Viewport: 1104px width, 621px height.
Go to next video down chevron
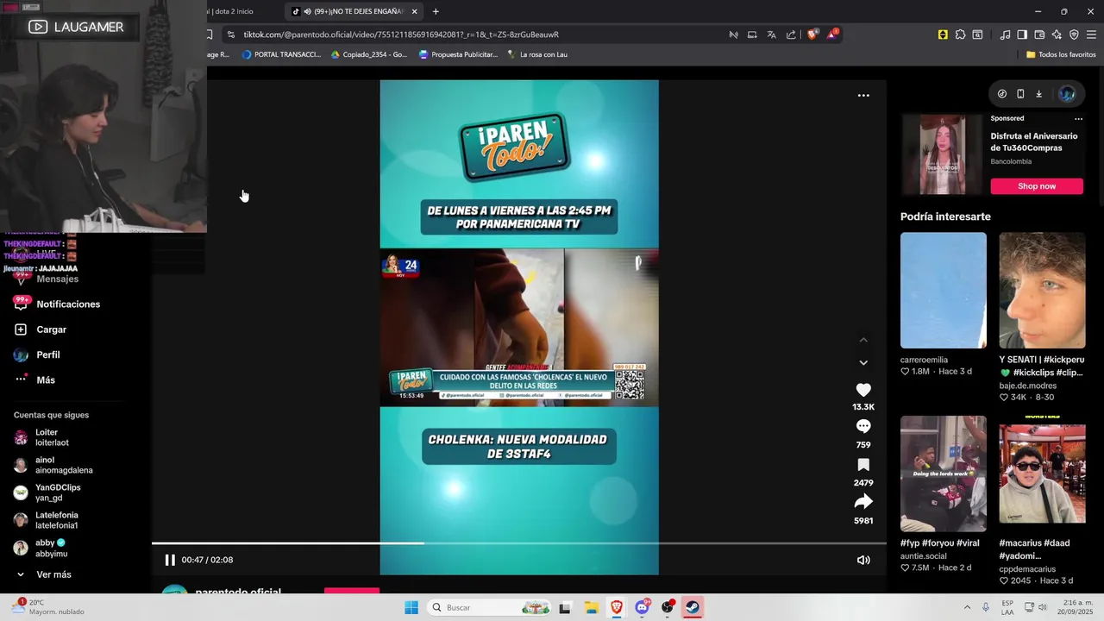pos(863,362)
